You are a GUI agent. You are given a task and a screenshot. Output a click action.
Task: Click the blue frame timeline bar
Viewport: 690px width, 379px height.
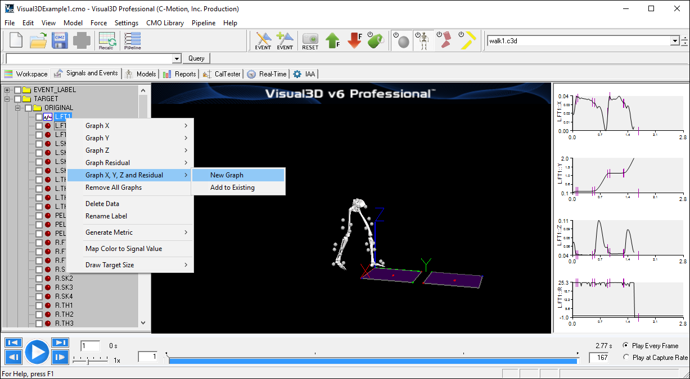[372, 360]
